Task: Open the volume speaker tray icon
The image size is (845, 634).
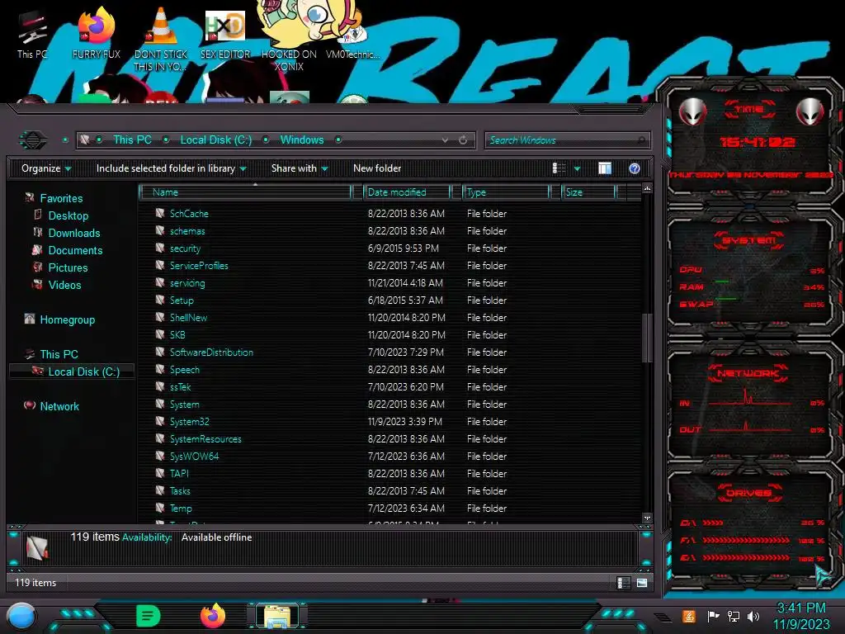Action: (753, 616)
